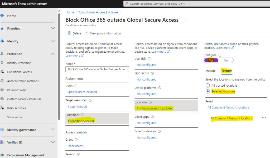Click info icon next to Device platforms

[160, 88]
